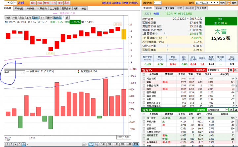Tick the checkbox for 凱基-站前

point(144,96)
